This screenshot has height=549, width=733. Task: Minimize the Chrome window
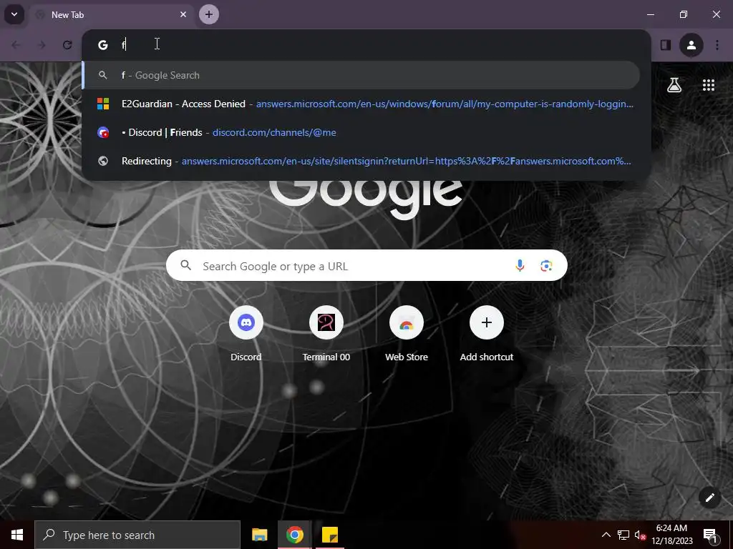coord(650,14)
